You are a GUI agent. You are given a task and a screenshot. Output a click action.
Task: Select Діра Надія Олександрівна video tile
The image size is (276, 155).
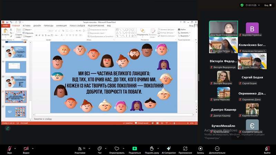223,29
